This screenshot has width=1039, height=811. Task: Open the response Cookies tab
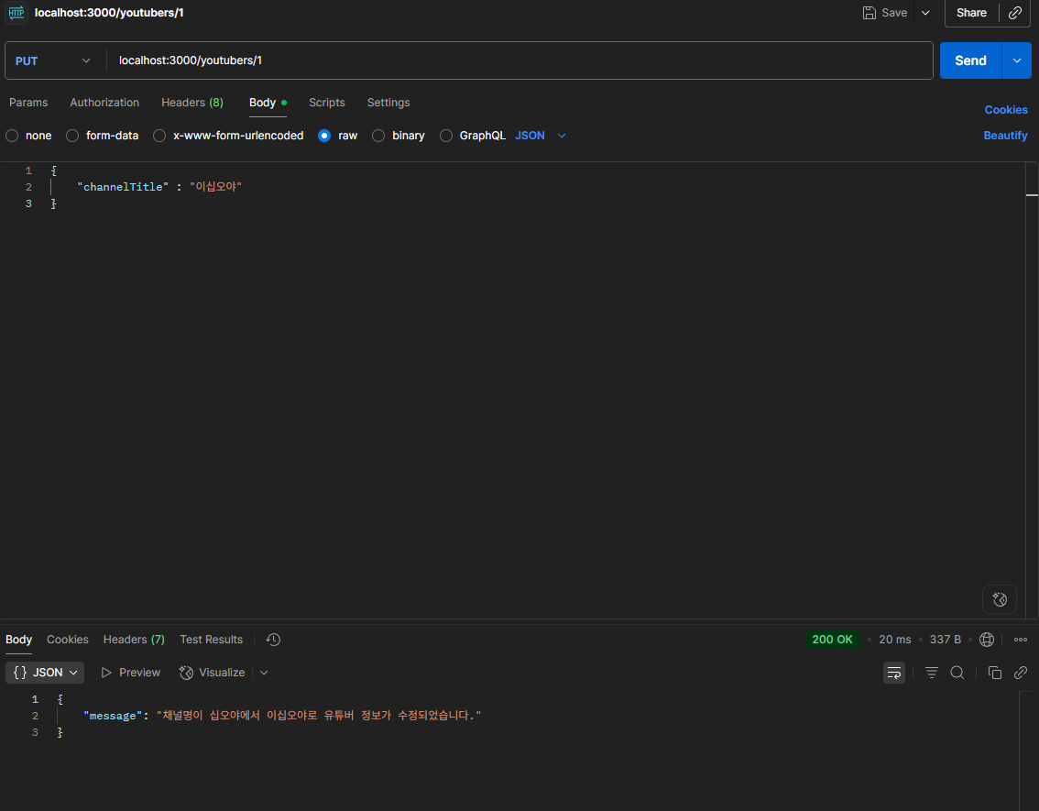click(x=68, y=640)
